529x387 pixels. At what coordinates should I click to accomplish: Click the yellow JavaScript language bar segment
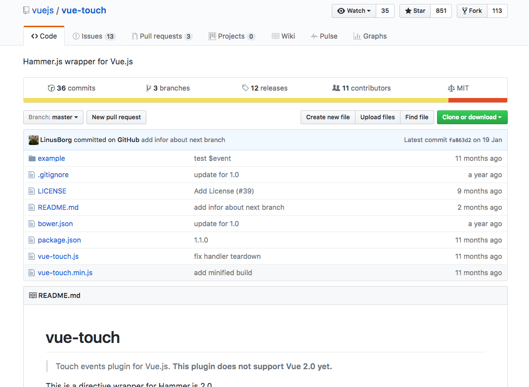236,100
